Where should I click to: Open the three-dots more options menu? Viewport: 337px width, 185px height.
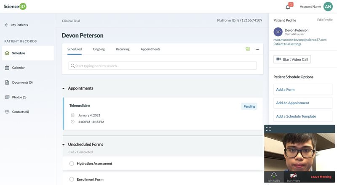(x=257, y=49)
